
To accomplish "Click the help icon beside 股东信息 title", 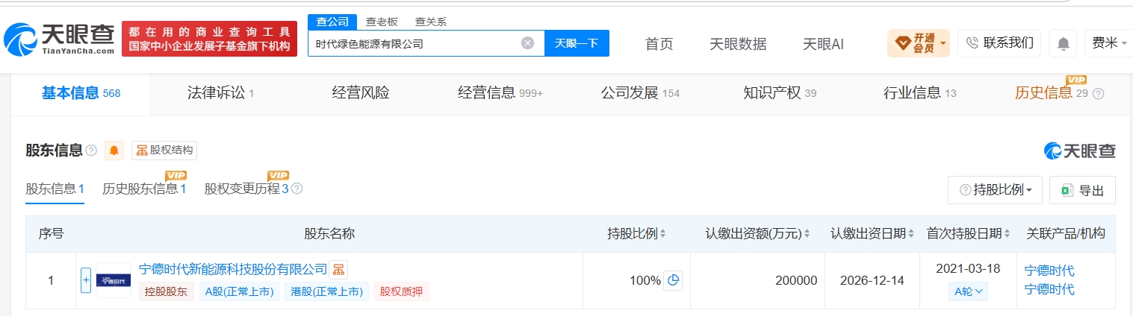I will [91, 151].
